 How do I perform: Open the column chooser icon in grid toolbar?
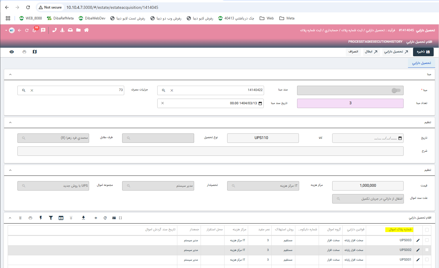point(61,218)
